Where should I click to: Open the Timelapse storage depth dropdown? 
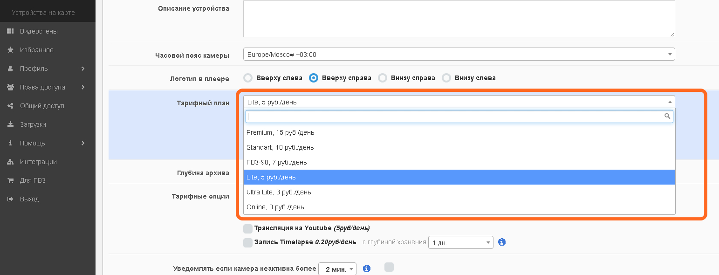[x=460, y=242]
